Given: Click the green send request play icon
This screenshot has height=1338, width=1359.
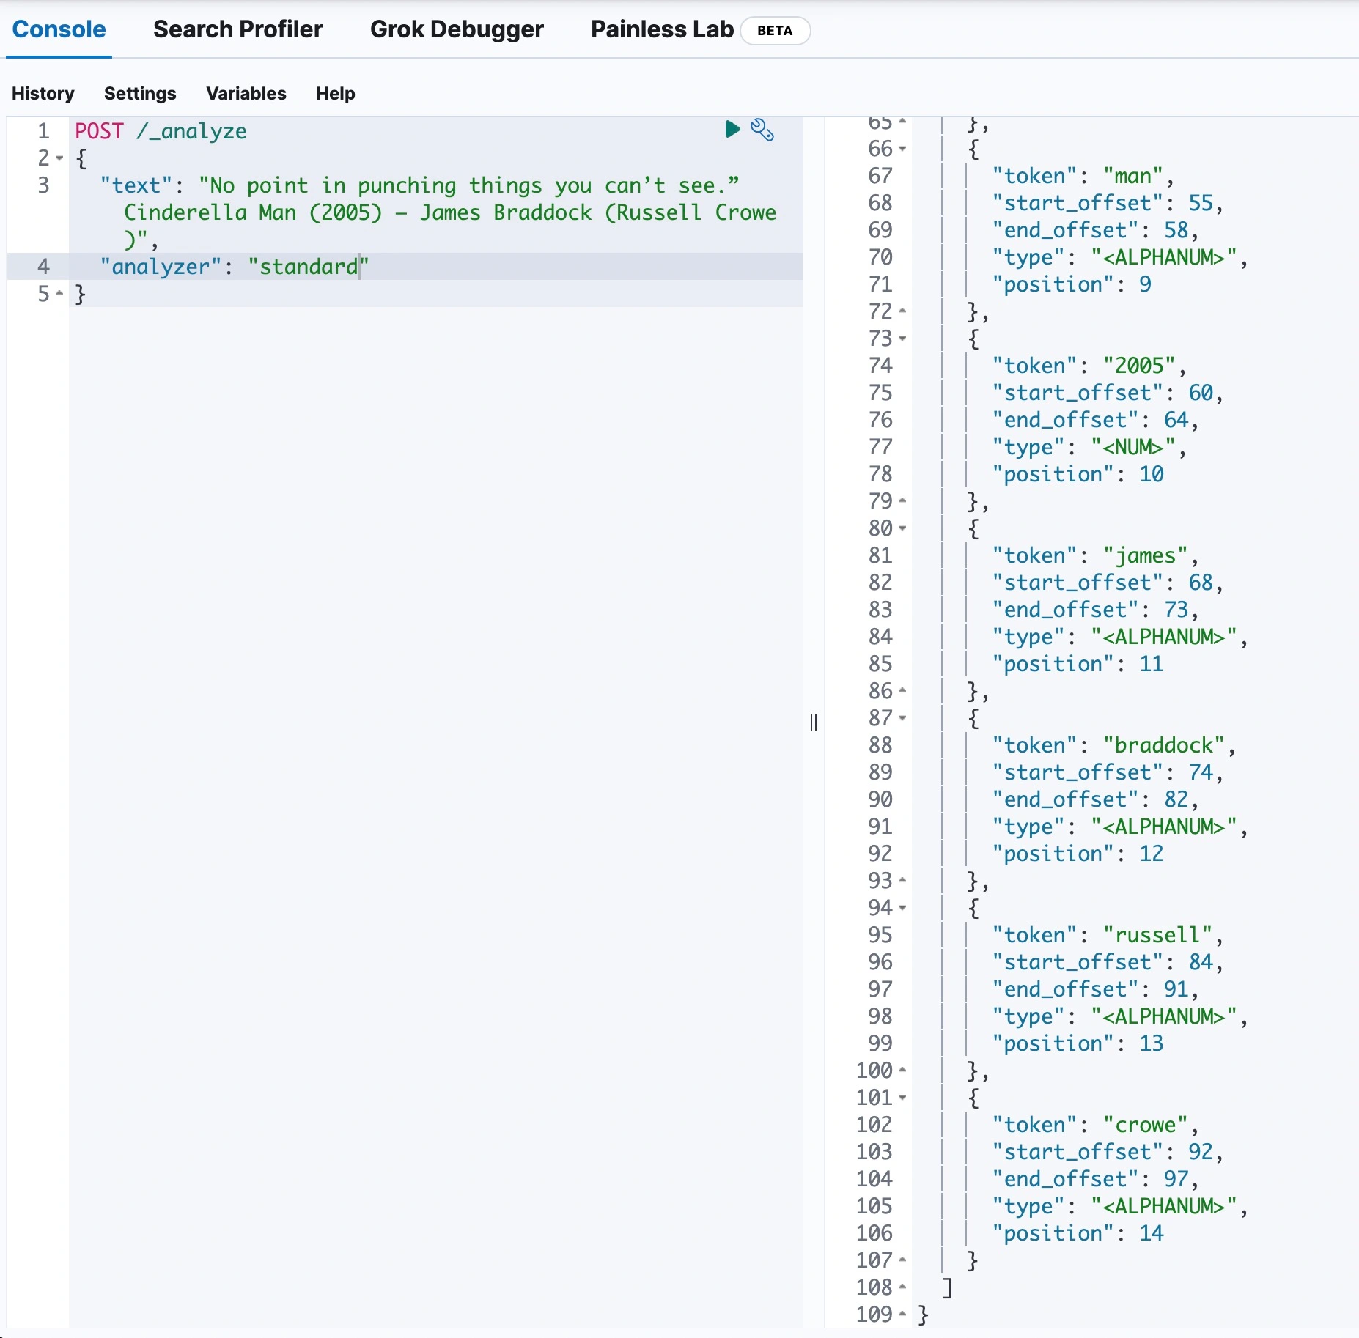Looking at the screenshot, I should (x=732, y=130).
